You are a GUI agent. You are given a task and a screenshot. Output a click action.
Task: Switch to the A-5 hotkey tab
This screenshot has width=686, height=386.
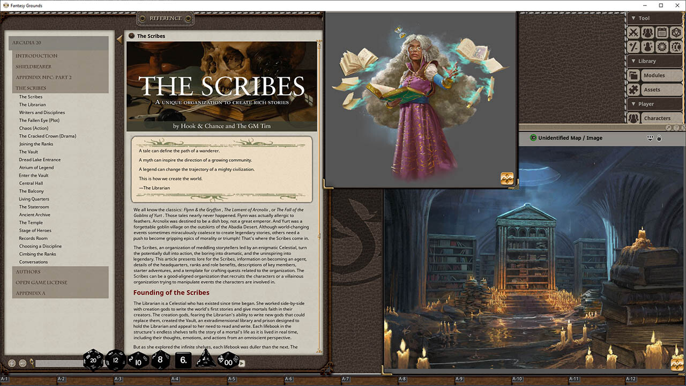232,378
